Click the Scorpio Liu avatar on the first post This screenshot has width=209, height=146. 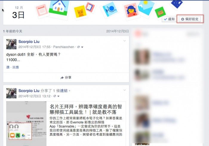pyautogui.click(x=11, y=44)
